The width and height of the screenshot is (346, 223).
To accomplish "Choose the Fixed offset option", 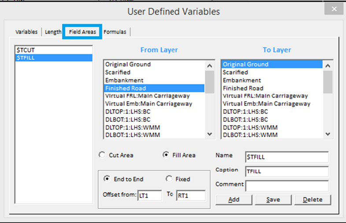I will click(x=169, y=179).
